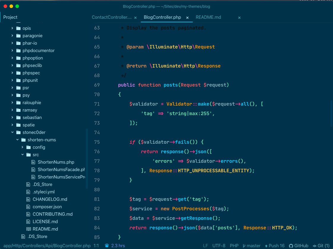Expand the ramsey folder chevron
This screenshot has width=333, height=249.
point(12,110)
